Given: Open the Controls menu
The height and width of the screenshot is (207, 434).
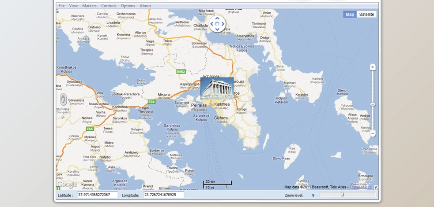Looking at the screenshot, I should pos(109,6).
